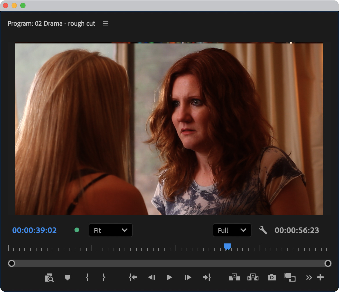Viewport: 339px width, 292px height.
Task: Click the Lift button
Action: point(234,278)
